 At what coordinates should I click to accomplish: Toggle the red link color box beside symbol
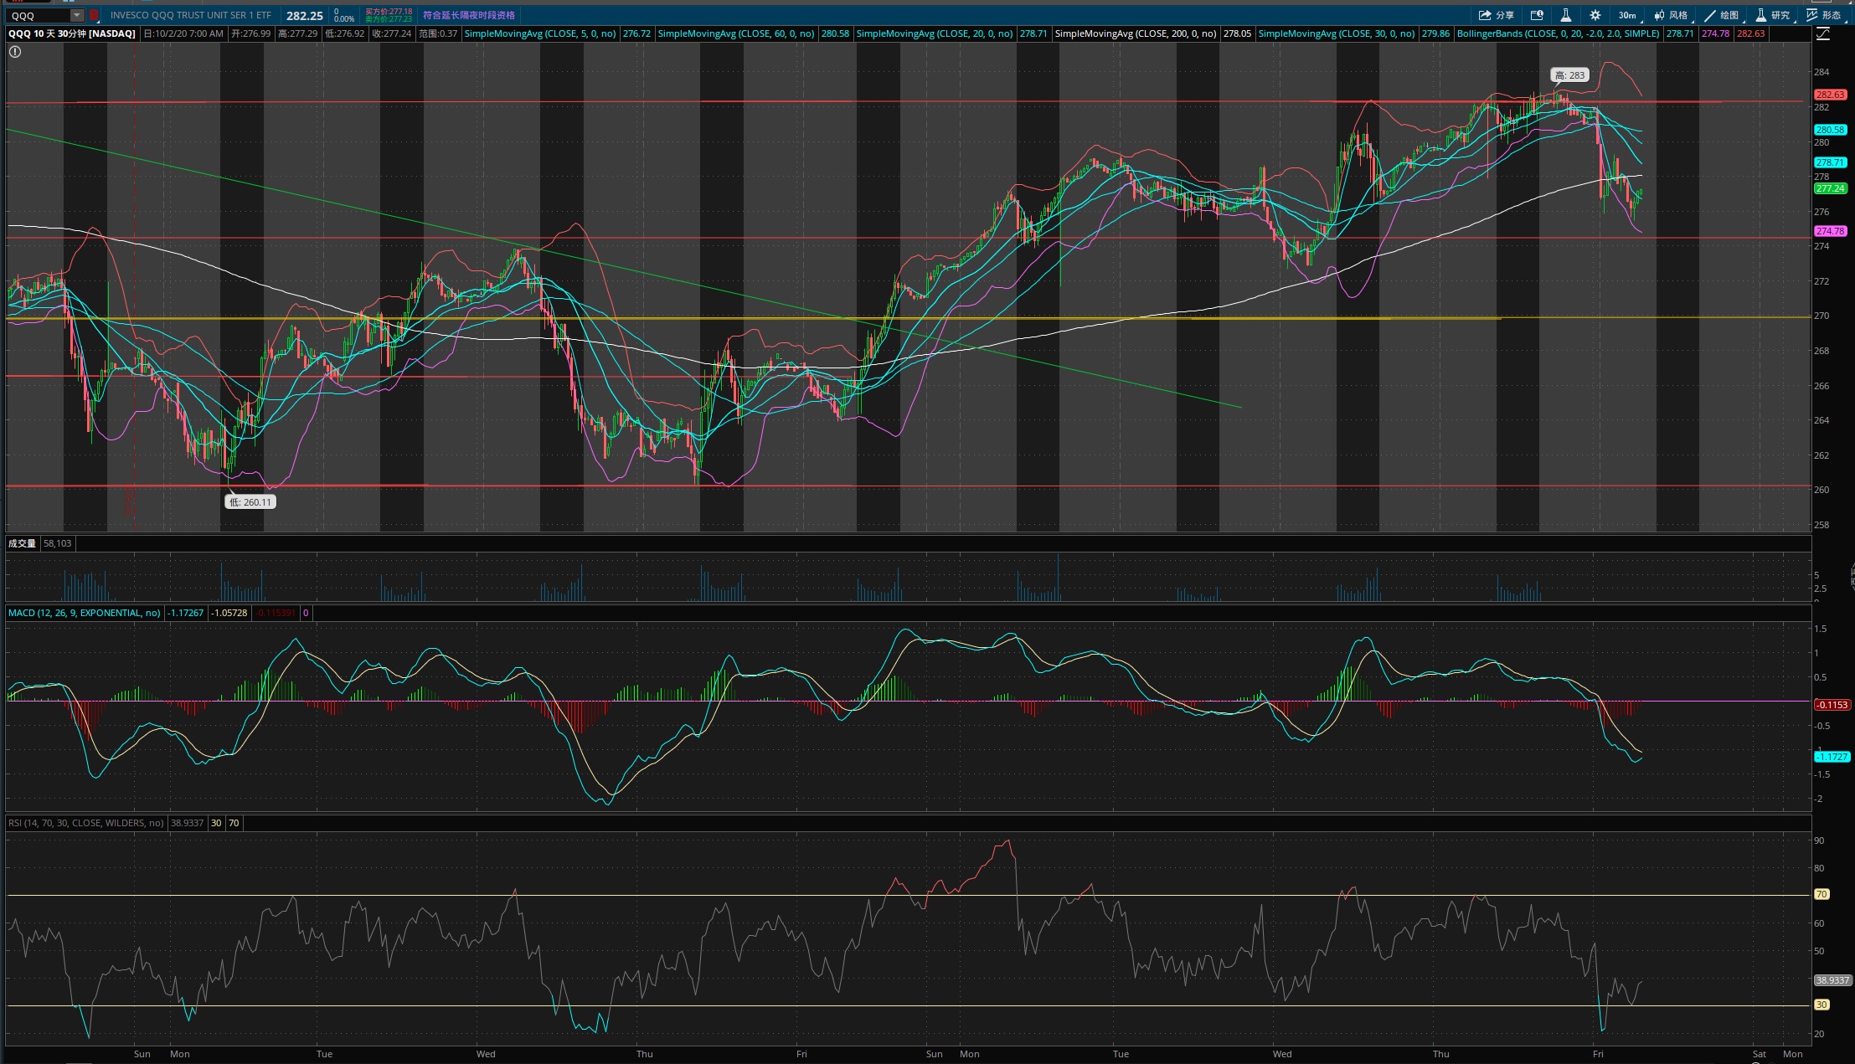(94, 15)
